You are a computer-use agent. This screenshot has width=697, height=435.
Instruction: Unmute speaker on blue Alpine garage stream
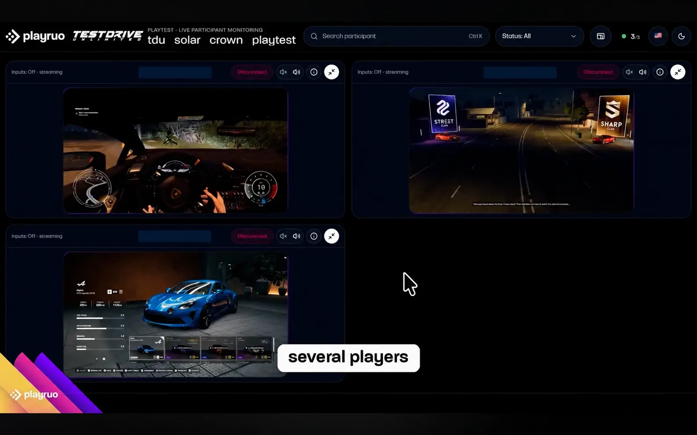click(297, 236)
